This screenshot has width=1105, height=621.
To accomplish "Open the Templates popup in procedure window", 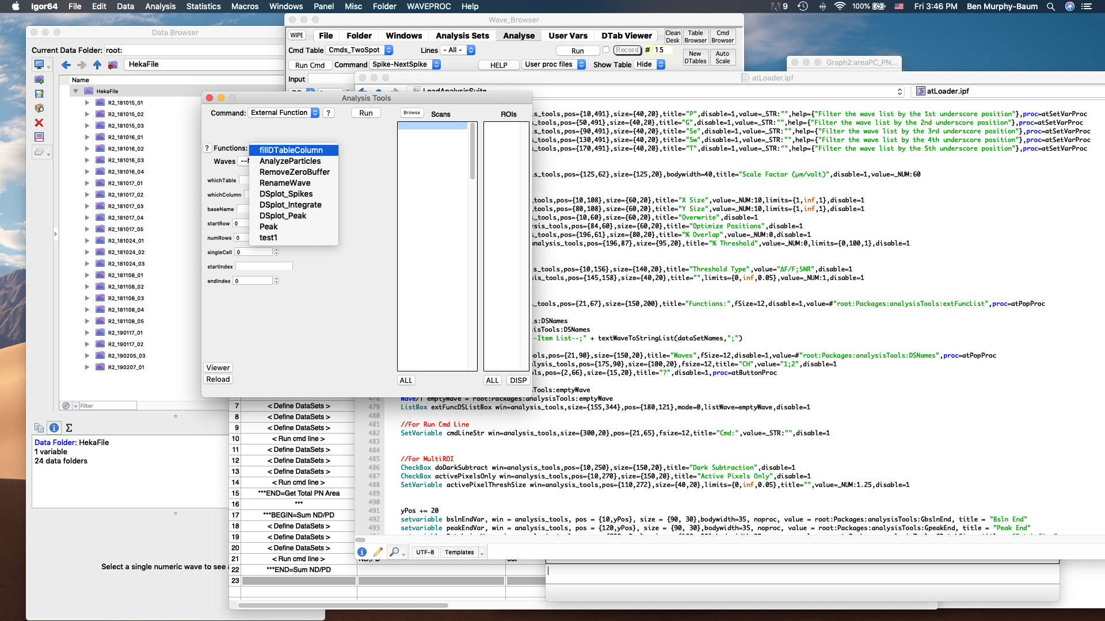I will coord(463,552).
